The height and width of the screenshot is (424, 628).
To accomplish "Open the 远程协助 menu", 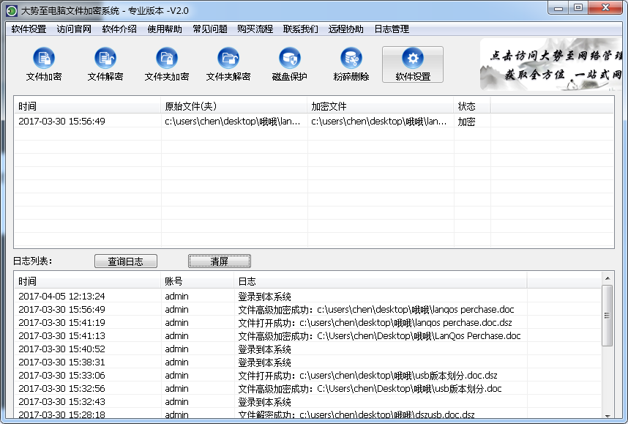I will point(346,29).
